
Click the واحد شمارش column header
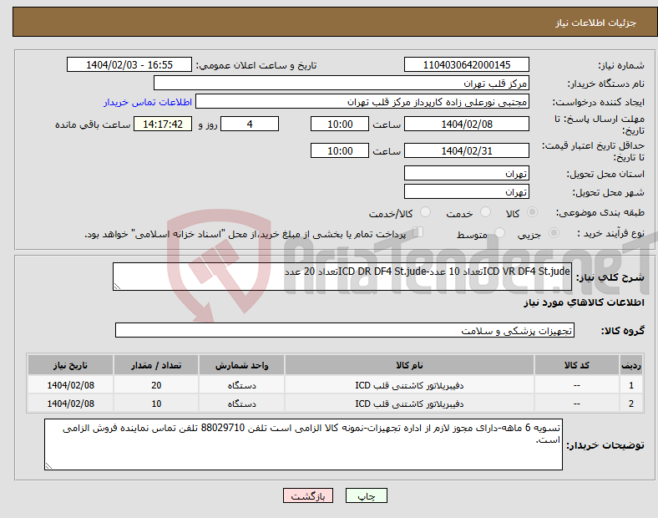[241, 365]
